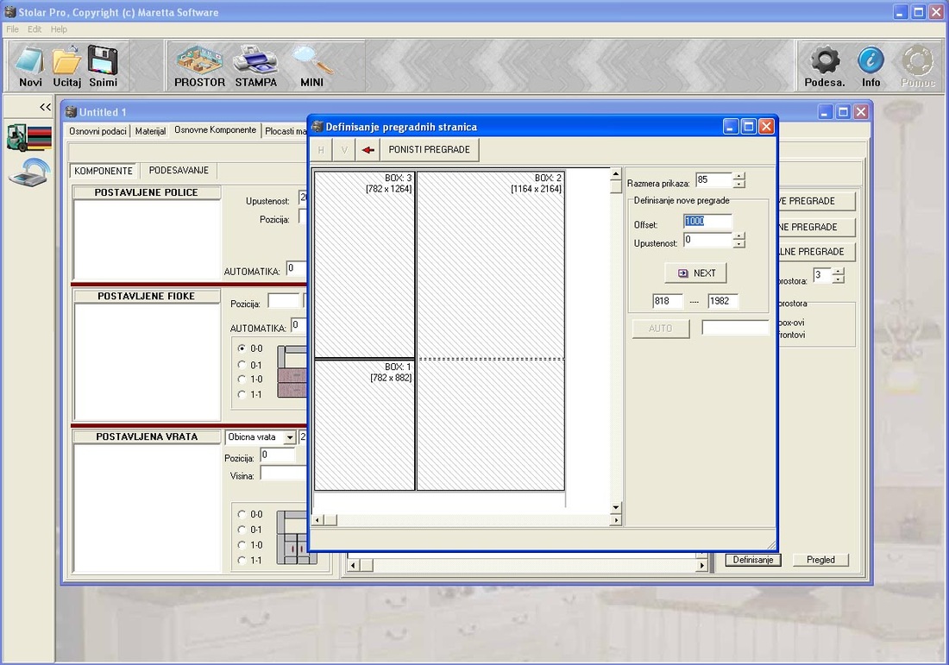949x665 pixels.
Task: Increase the Razmera prikaza spinner value
Action: 738,177
